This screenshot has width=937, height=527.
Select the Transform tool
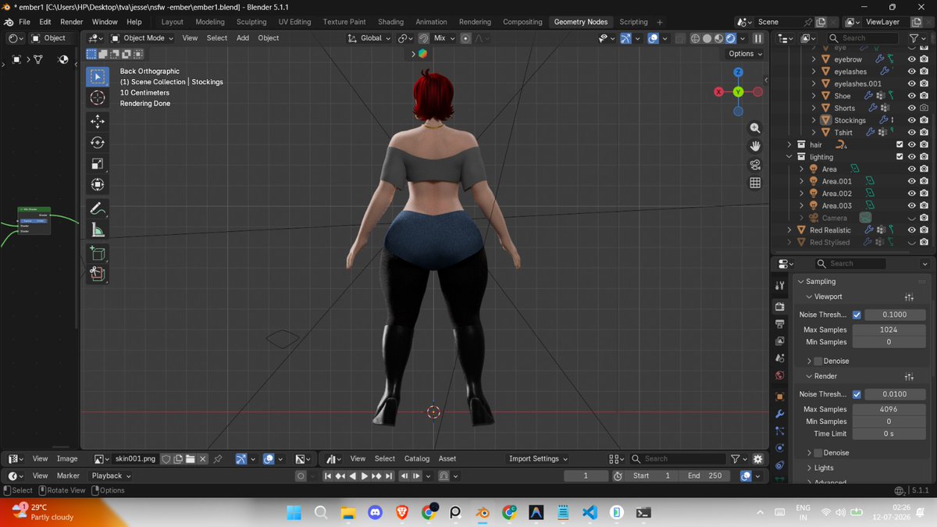pyautogui.click(x=98, y=184)
